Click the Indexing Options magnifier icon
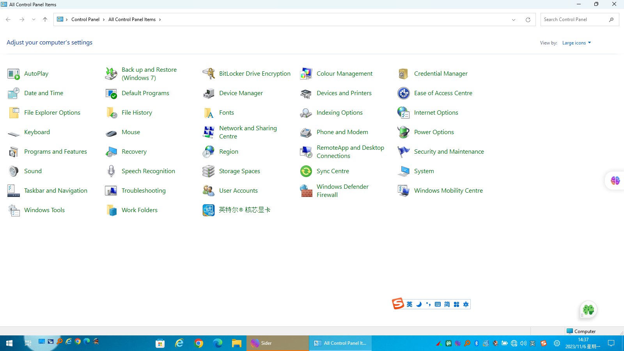 [306, 113]
